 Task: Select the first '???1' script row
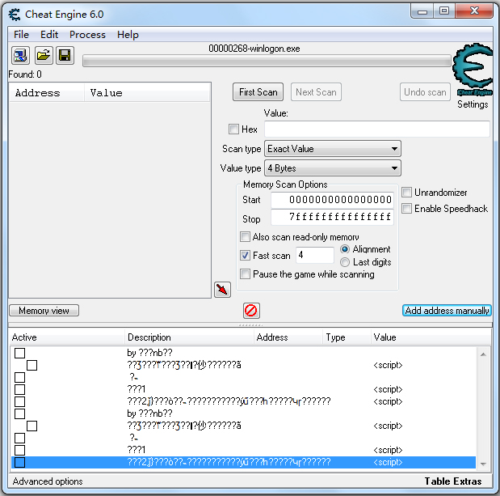pos(243,389)
